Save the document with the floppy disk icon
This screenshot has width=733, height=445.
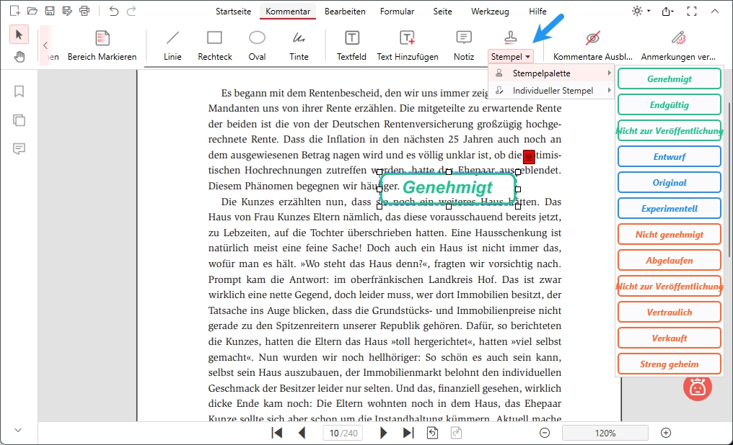50,11
